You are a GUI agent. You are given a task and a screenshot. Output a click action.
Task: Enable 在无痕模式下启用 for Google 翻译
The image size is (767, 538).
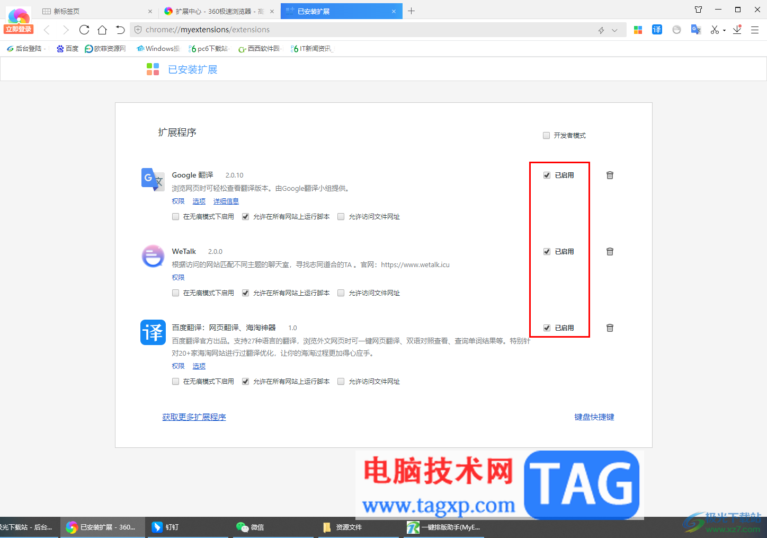tap(175, 217)
